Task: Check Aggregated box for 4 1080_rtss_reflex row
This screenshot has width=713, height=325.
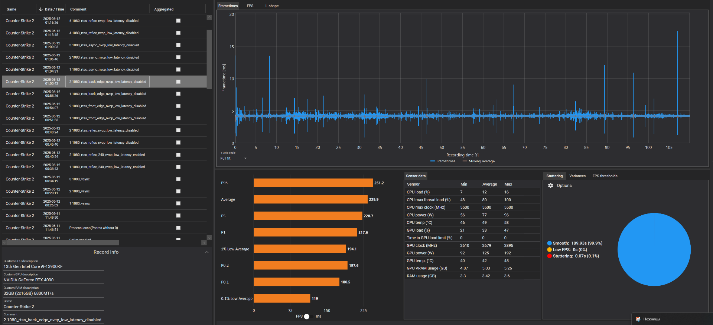Action: click(178, 33)
